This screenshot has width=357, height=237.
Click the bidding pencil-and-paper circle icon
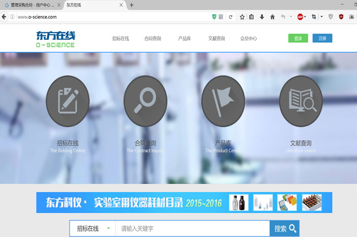pyautogui.click(x=68, y=101)
